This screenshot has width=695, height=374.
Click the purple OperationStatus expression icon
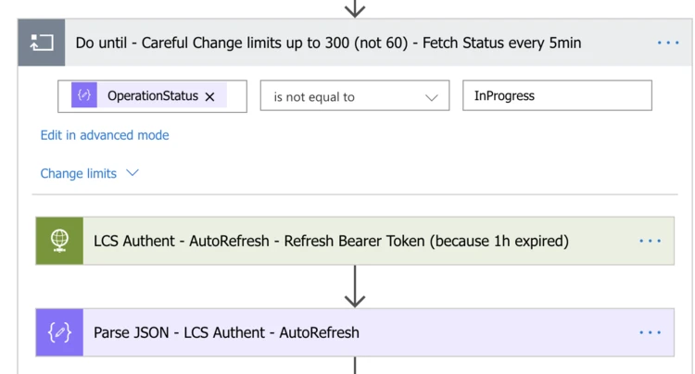(x=84, y=96)
